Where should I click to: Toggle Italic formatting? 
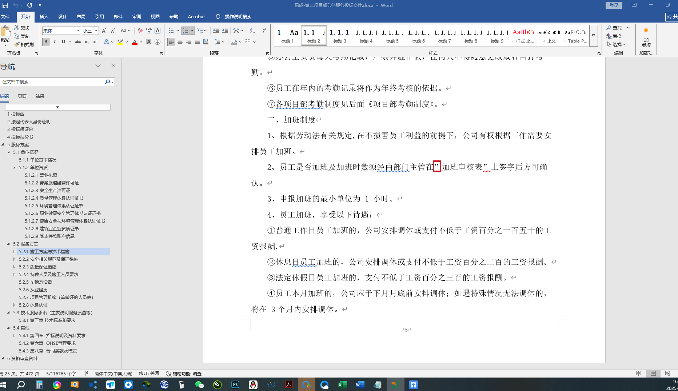[55, 42]
